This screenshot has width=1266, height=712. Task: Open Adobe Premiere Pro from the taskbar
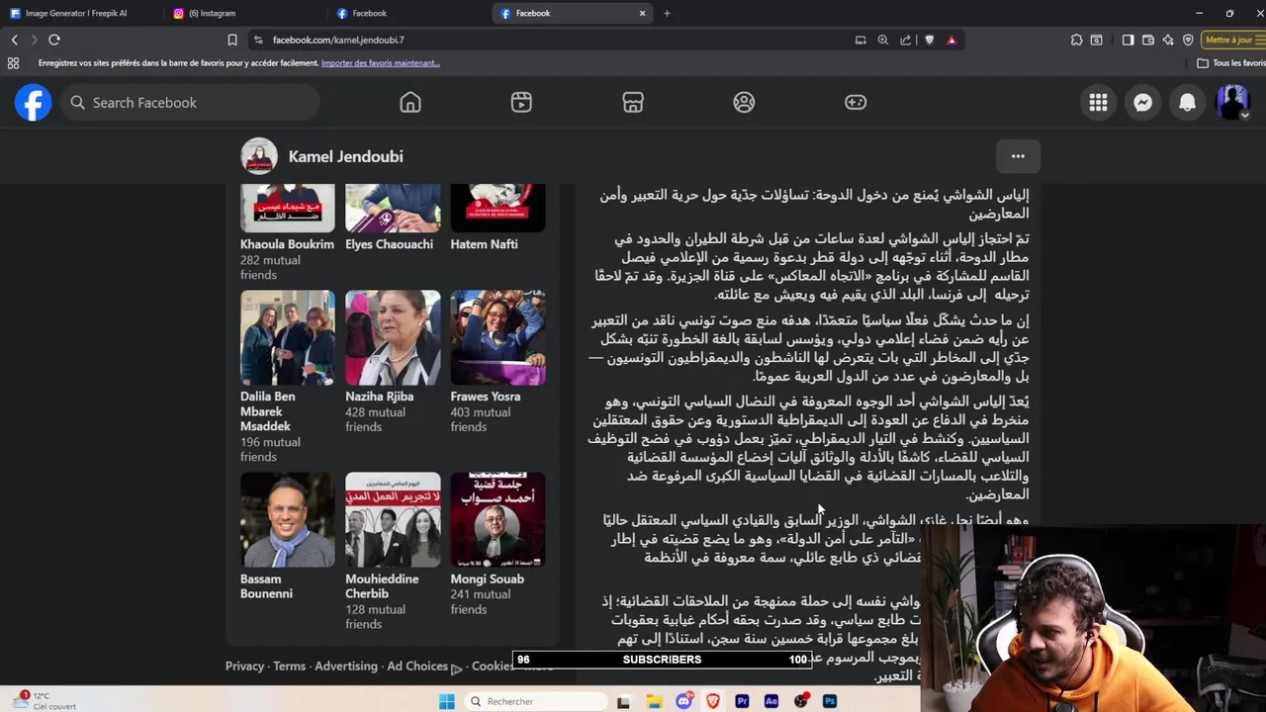point(742,701)
